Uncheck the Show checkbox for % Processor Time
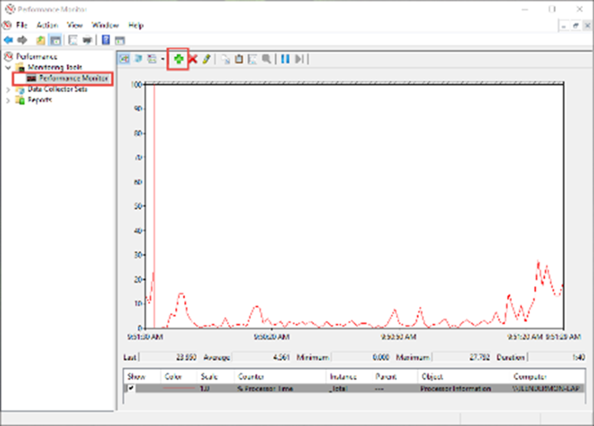 [131, 388]
